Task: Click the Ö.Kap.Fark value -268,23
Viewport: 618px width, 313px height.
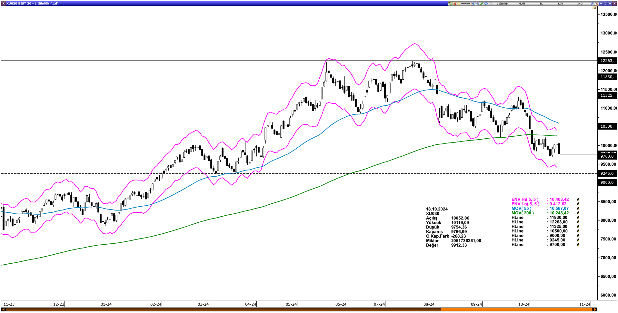Action: (459, 236)
